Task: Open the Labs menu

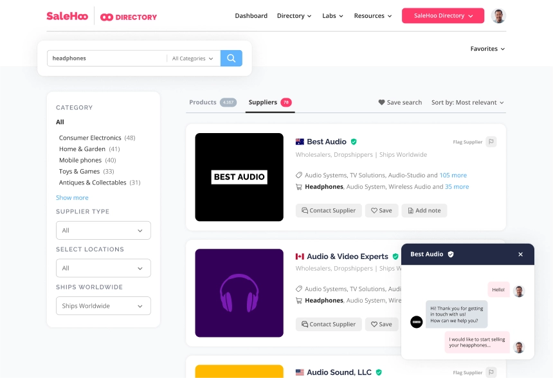Action: tap(332, 16)
